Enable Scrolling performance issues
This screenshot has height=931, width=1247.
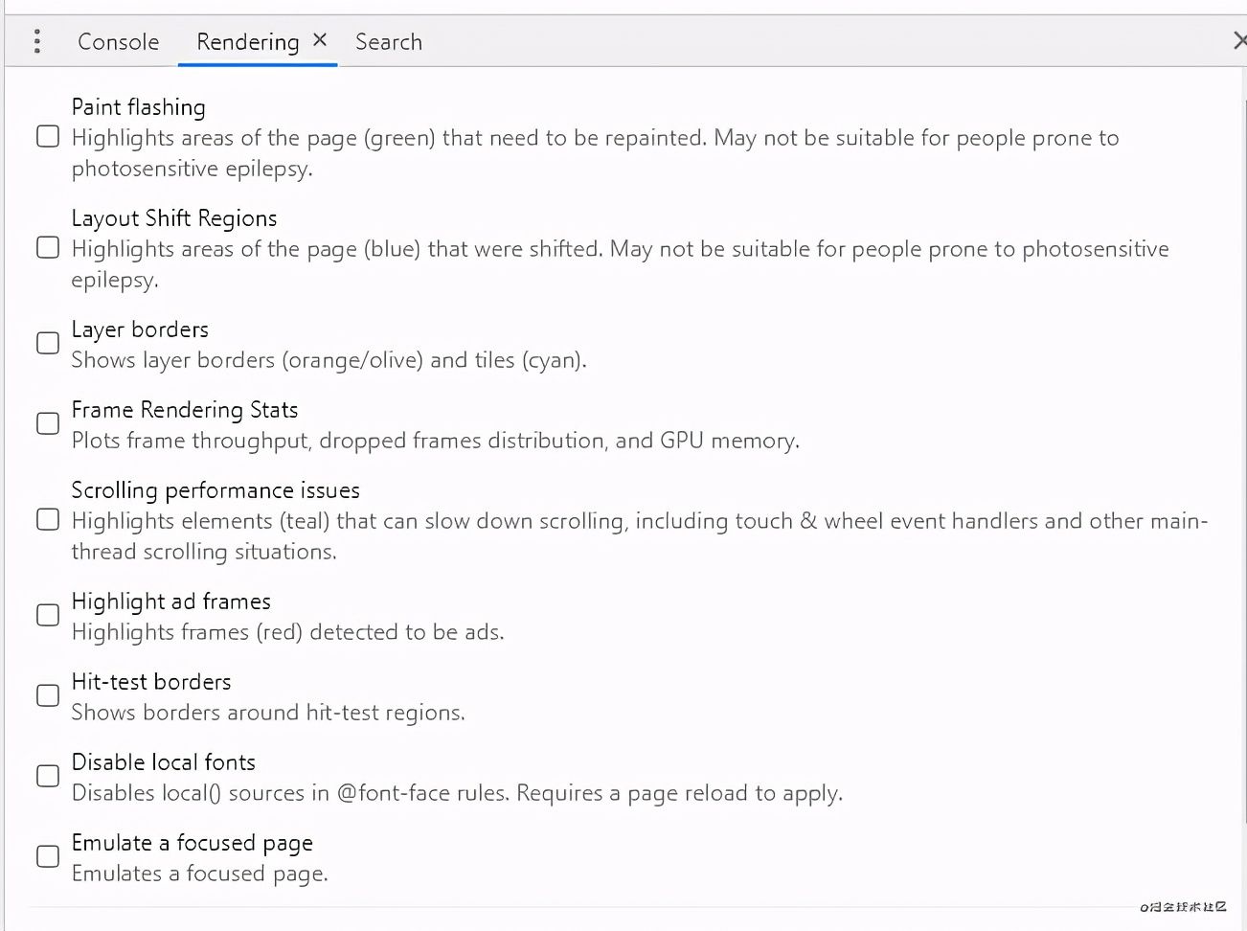(x=47, y=519)
